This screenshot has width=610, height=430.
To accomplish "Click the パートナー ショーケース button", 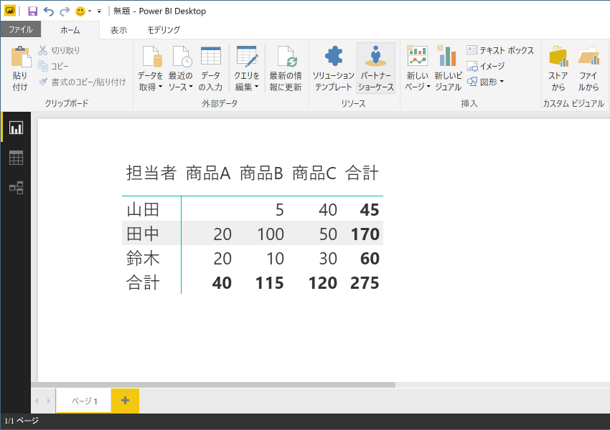I will 376,68.
